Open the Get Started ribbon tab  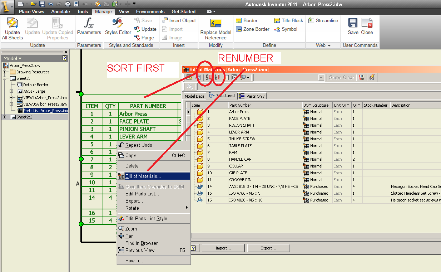coord(184,11)
